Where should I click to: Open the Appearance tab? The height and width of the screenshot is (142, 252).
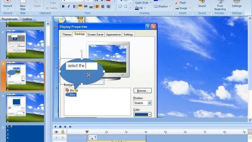click(x=113, y=34)
